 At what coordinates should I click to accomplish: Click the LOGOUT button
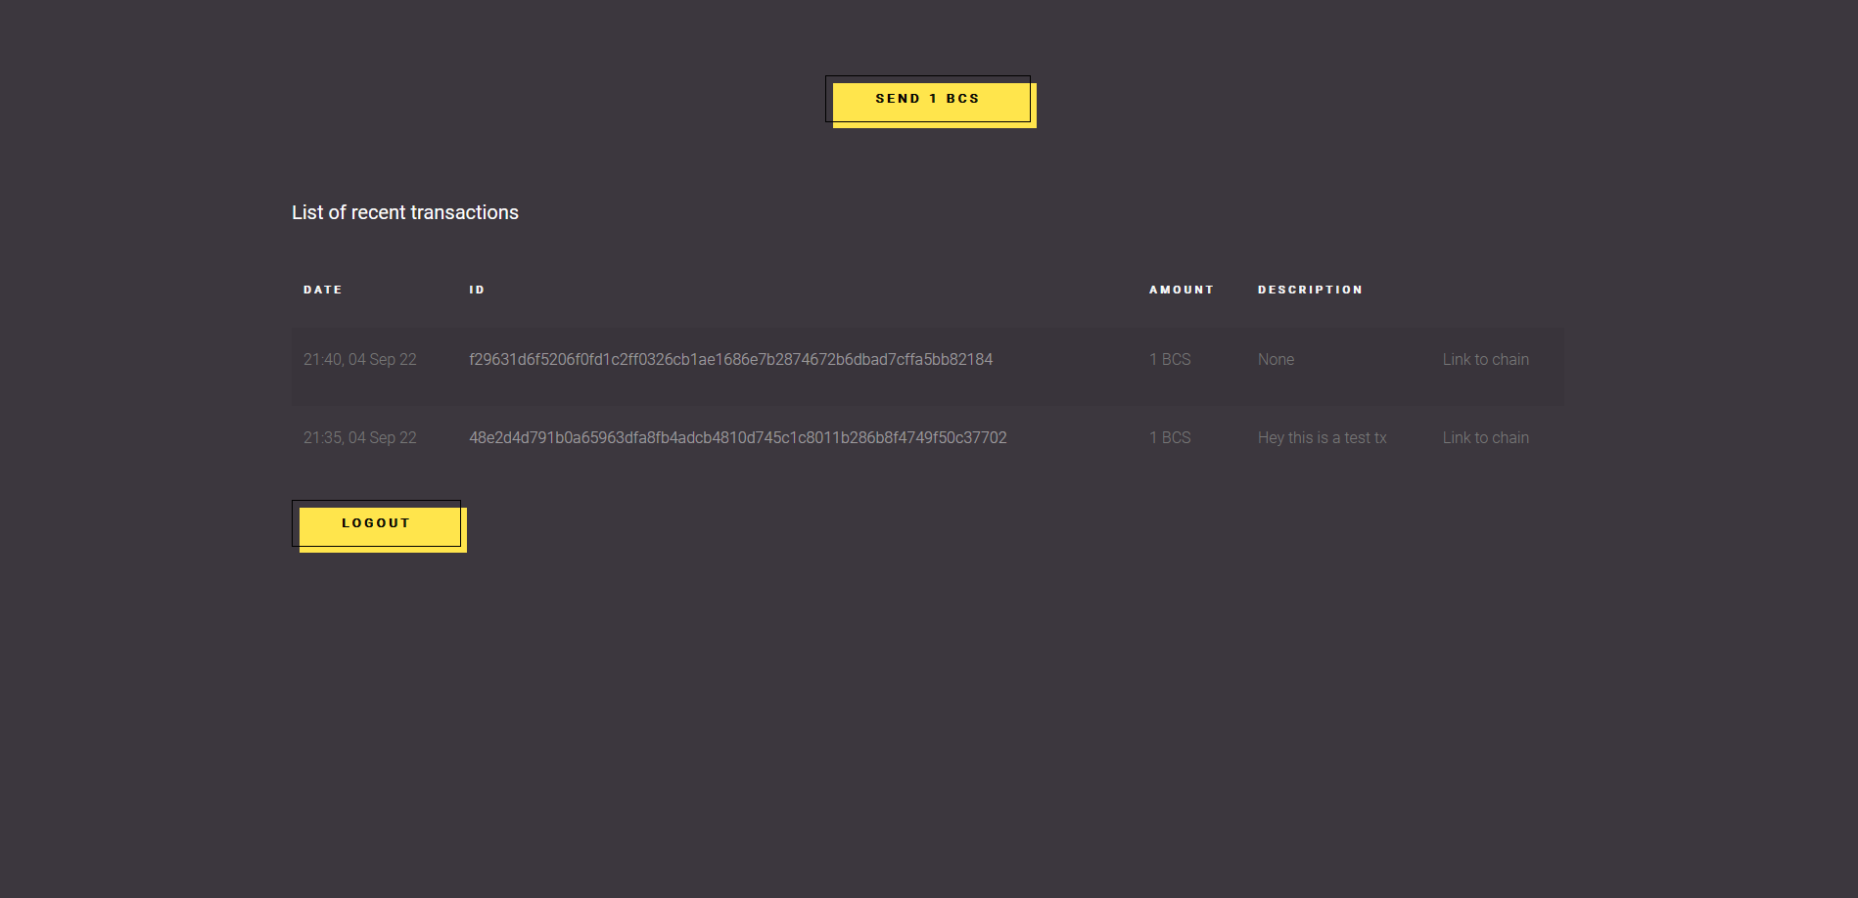click(x=376, y=523)
